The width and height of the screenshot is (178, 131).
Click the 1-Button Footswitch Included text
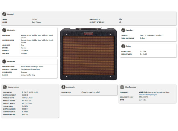90,92
